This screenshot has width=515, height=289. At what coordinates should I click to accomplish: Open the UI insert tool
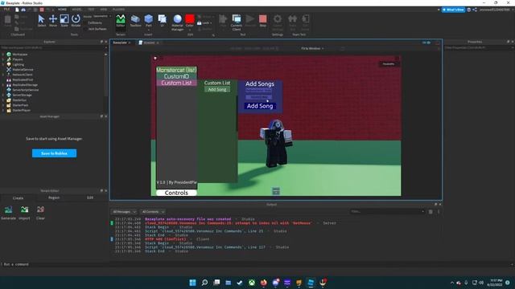(163, 21)
